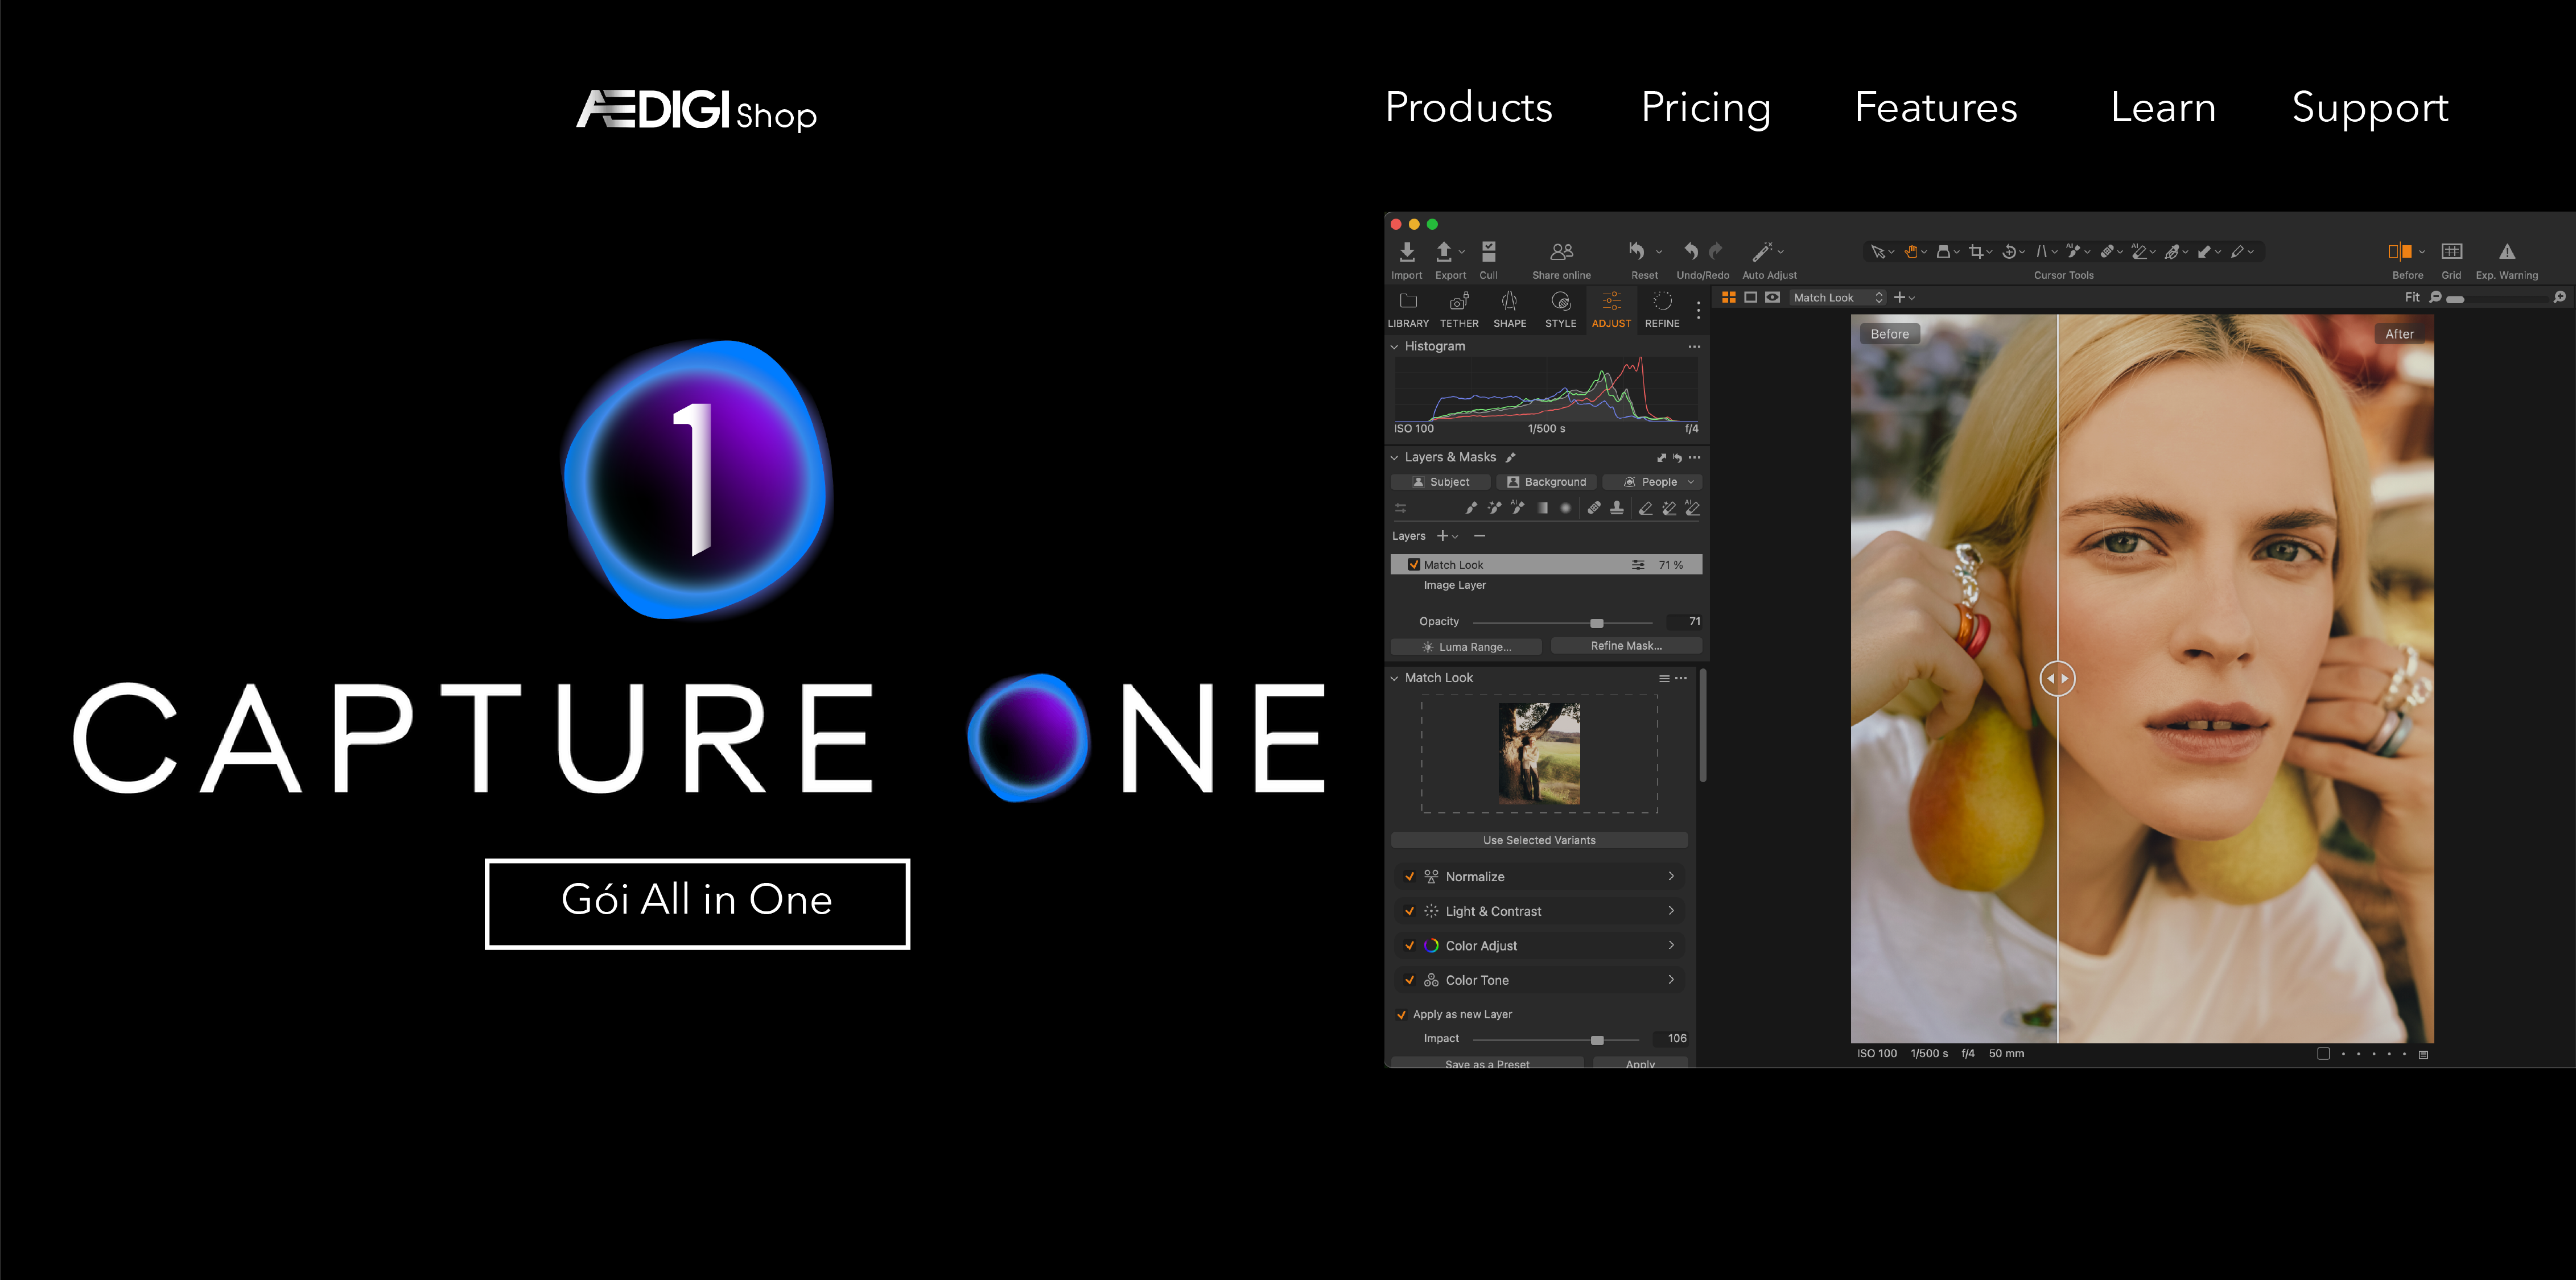Select the Rotate cursor tool
Screen dimensions: 2576x1280
point(2008,252)
